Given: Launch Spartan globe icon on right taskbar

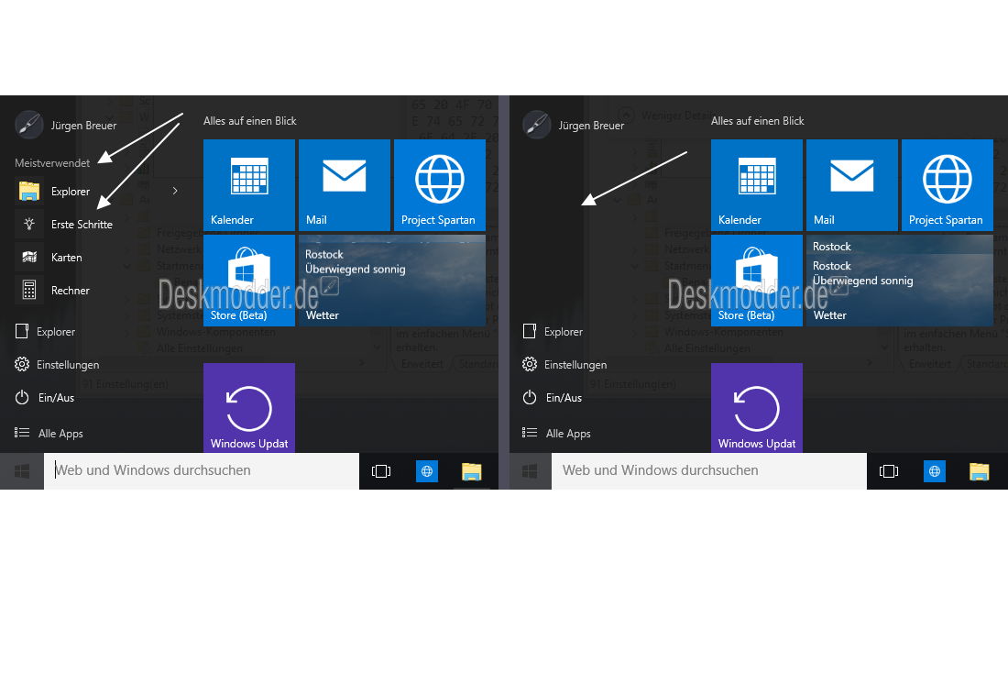Looking at the screenshot, I should (935, 471).
